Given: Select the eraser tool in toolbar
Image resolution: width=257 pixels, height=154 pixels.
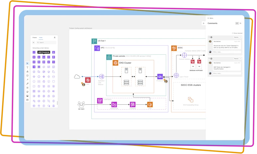Looking at the screenshot, I should [x=27, y=92].
